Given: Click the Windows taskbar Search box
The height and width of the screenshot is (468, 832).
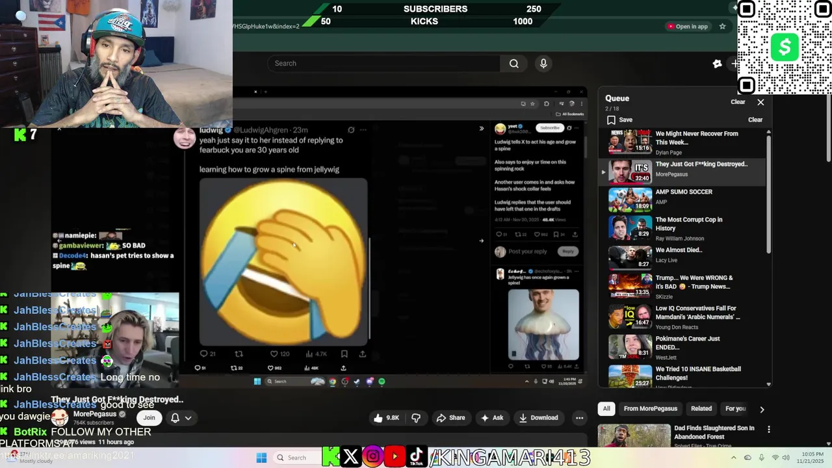Looking at the screenshot, I should [x=296, y=458].
